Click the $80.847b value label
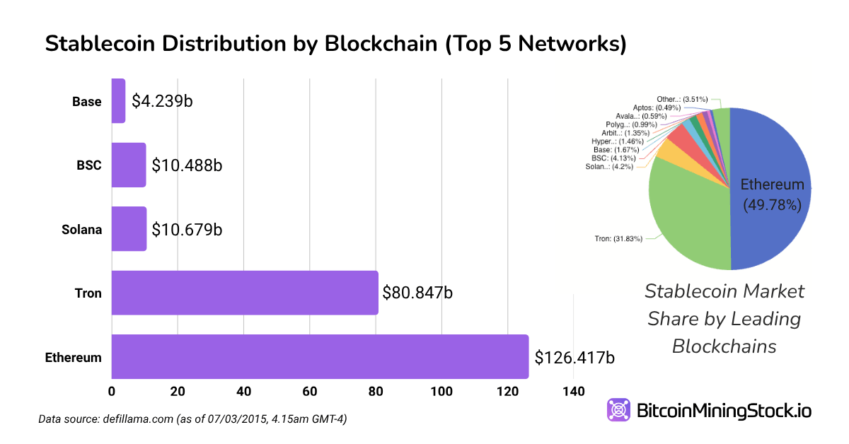Viewport: 849px width, 444px height. [x=417, y=293]
